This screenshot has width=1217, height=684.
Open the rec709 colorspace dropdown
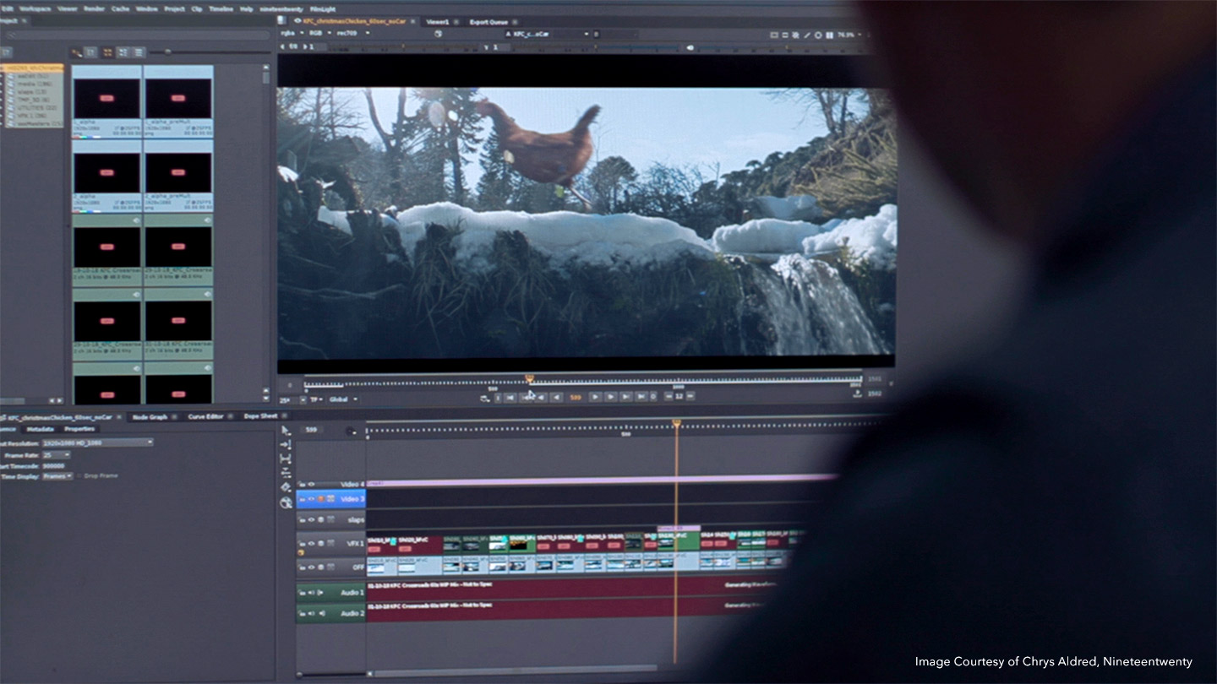(x=347, y=34)
